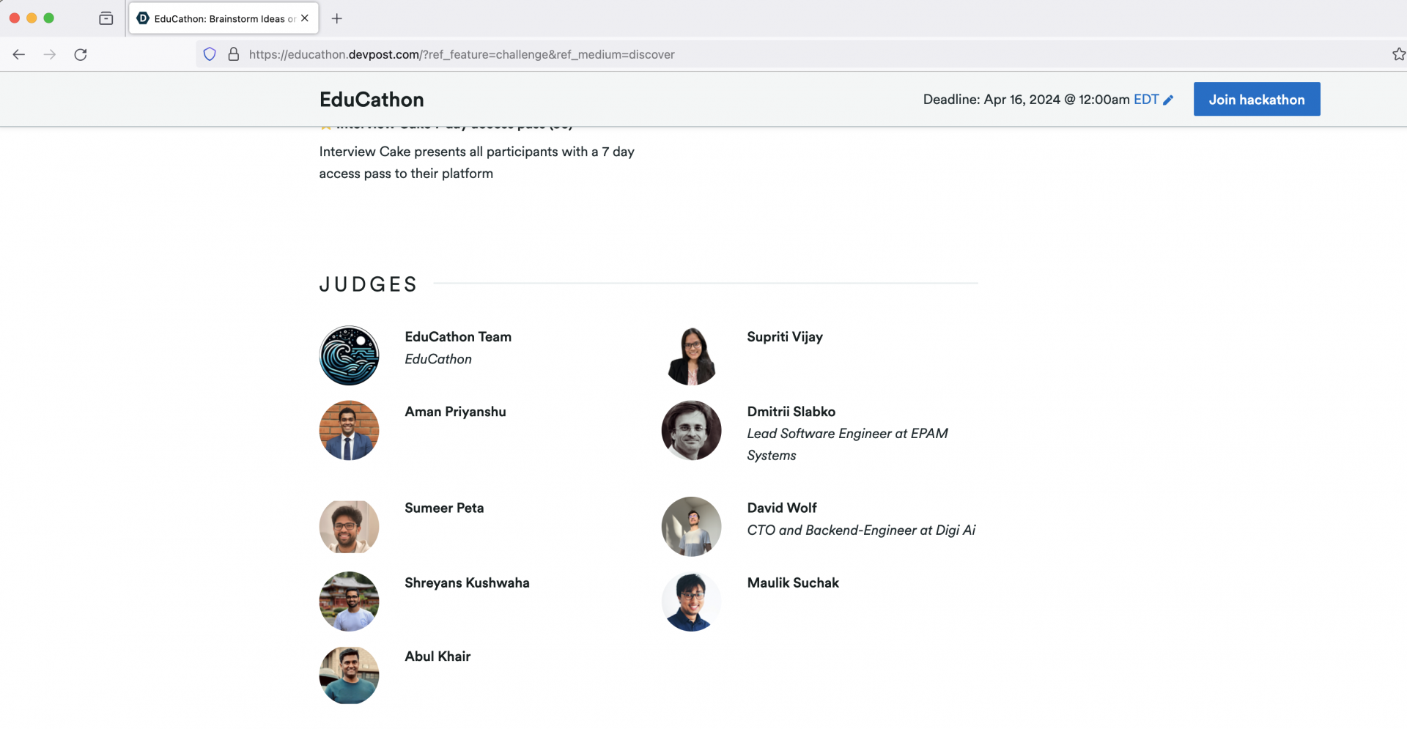Image resolution: width=1407 pixels, height=729 pixels.
Task: Click the italic EduCathon subtitle
Action: pos(438,359)
